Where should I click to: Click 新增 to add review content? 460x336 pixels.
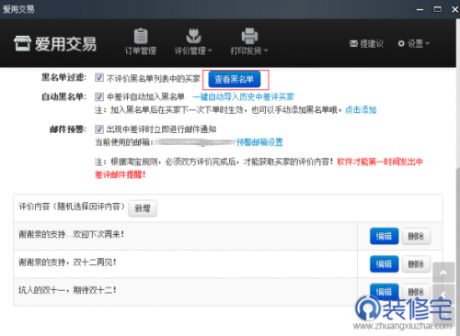tap(143, 208)
